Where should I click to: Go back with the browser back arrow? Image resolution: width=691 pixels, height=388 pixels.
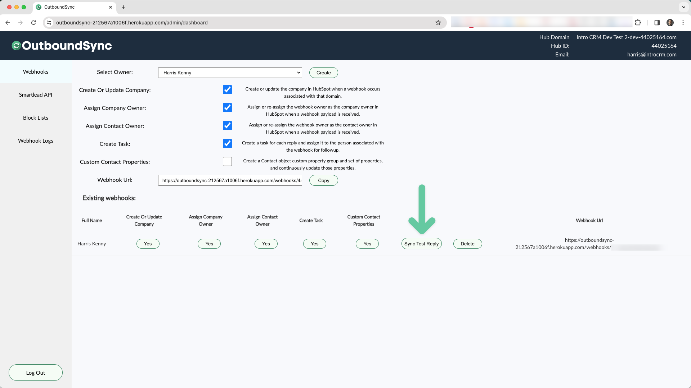[8, 23]
